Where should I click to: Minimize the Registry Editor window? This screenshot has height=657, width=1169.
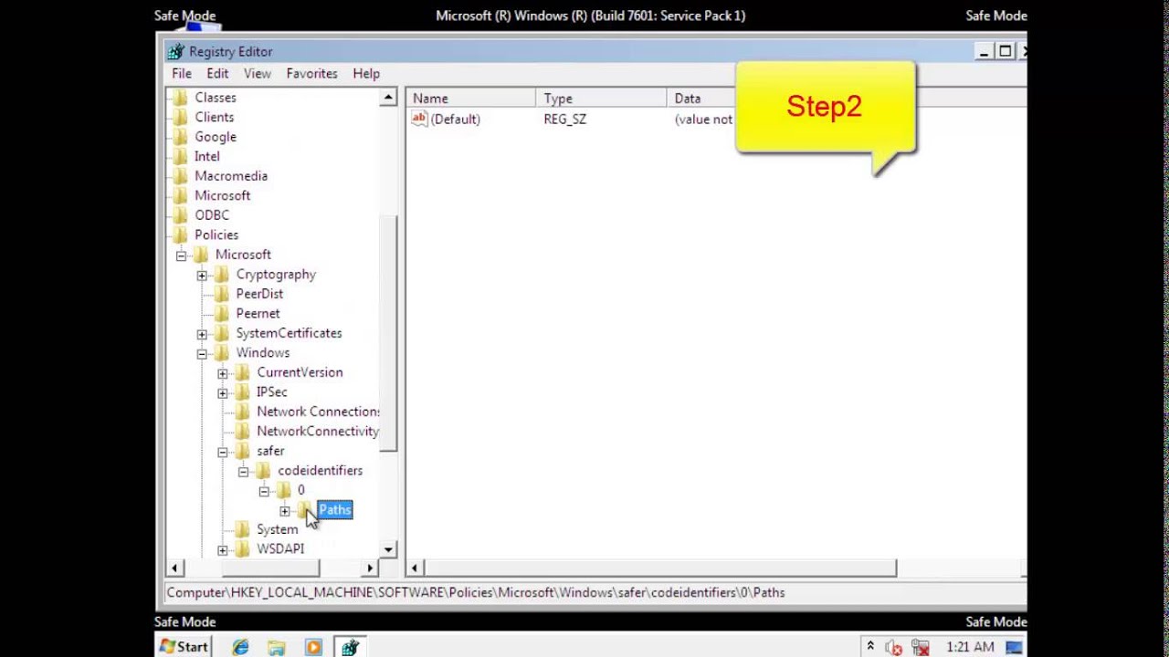(984, 52)
